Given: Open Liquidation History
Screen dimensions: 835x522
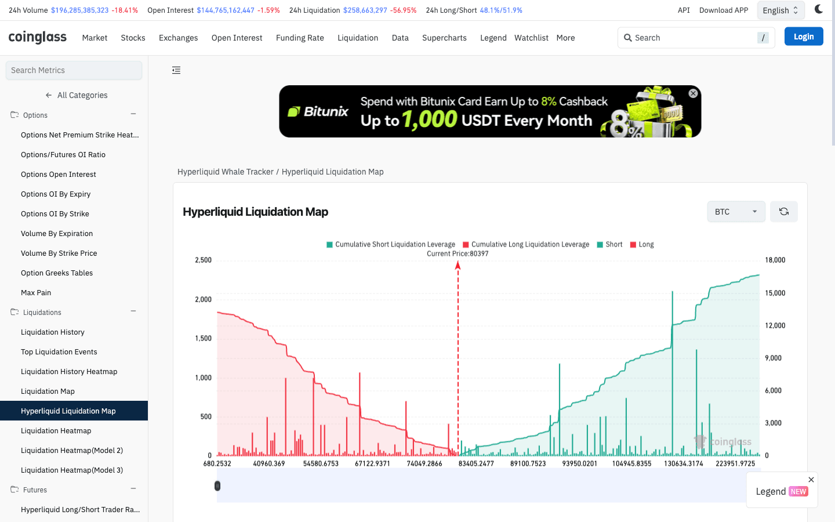Looking at the screenshot, I should pyautogui.click(x=53, y=332).
